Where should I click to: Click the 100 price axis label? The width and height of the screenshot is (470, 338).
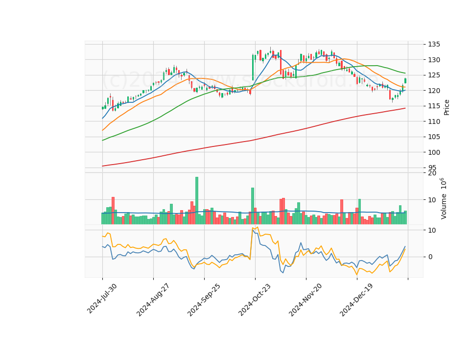pos(434,152)
